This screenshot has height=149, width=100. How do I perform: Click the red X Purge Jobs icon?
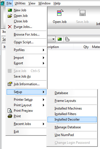[x=10, y=27]
